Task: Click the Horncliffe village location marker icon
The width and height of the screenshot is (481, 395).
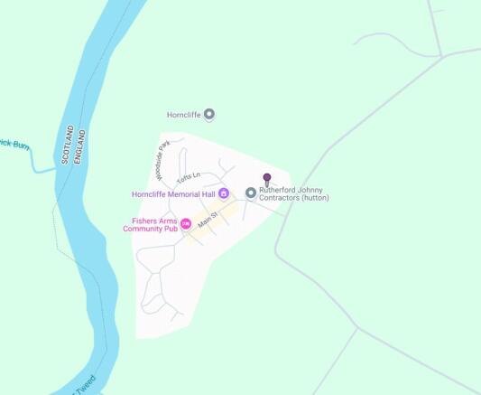Action: pyautogui.click(x=209, y=115)
